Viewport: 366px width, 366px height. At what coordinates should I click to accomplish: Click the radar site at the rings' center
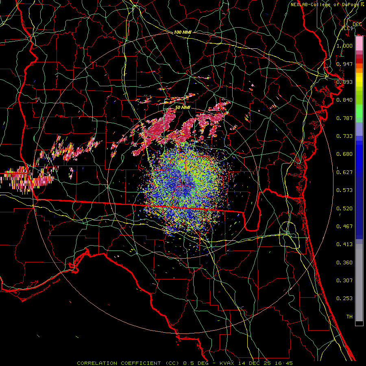184,183
